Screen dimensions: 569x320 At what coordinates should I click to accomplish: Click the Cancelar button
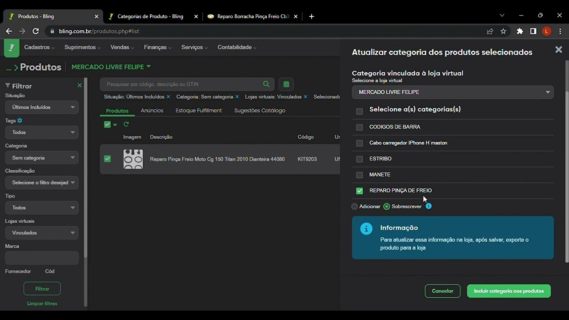pyautogui.click(x=443, y=291)
